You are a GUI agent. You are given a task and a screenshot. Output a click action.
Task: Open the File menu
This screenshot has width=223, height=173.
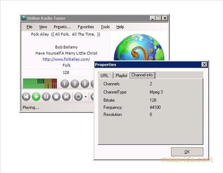tap(30, 27)
